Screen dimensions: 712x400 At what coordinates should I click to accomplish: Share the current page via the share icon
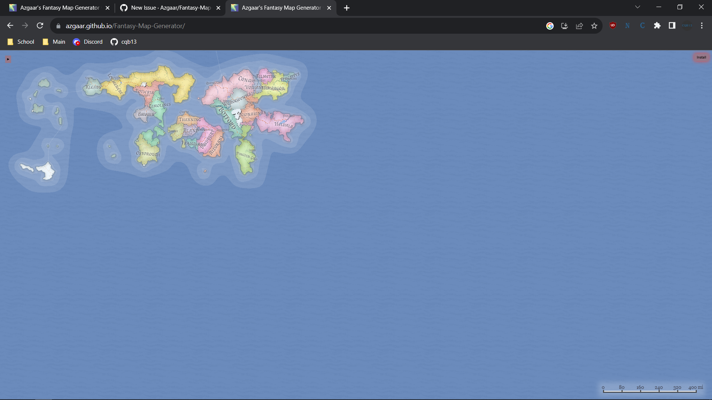(579, 25)
